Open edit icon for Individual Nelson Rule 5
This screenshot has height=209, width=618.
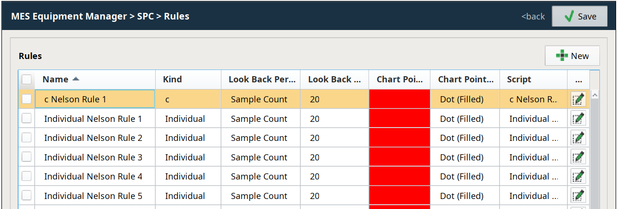click(x=578, y=196)
